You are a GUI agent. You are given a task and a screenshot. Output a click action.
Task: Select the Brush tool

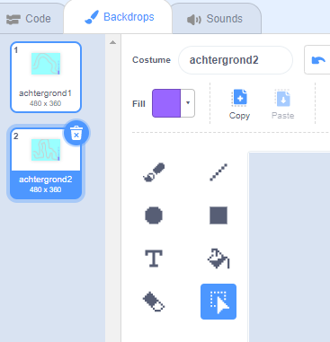(154, 172)
